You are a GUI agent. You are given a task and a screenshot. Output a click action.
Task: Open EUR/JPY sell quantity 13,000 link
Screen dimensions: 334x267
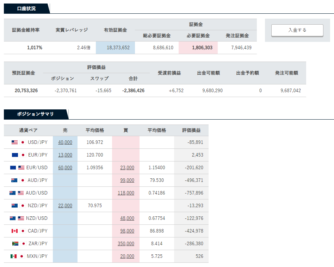(65, 155)
